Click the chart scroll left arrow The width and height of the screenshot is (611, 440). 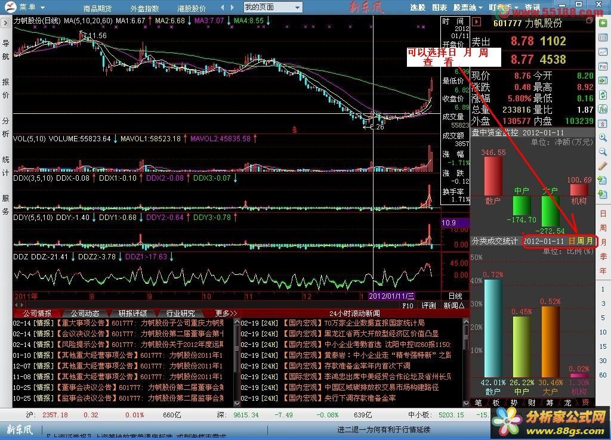(x=15, y=305)
